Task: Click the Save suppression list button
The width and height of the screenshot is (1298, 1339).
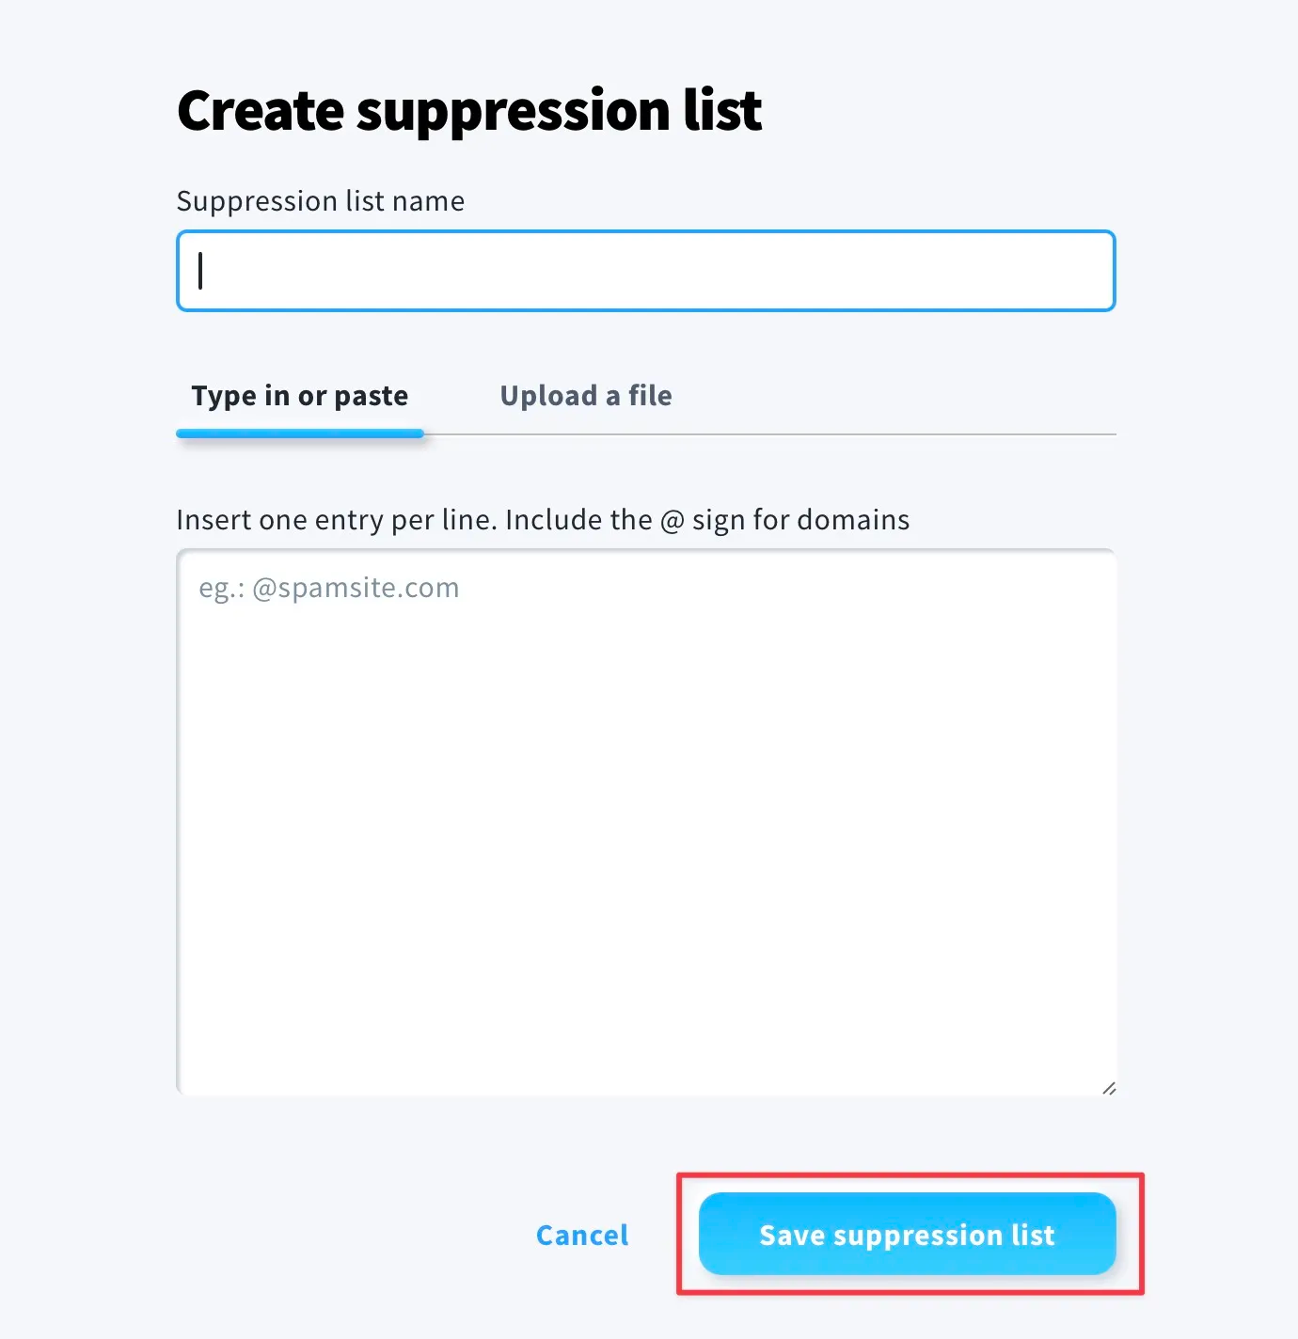Action: (907, 1234)
